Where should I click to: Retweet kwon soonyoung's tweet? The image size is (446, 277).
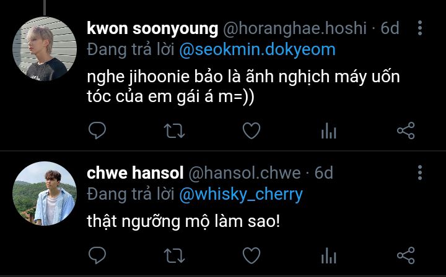174,130
